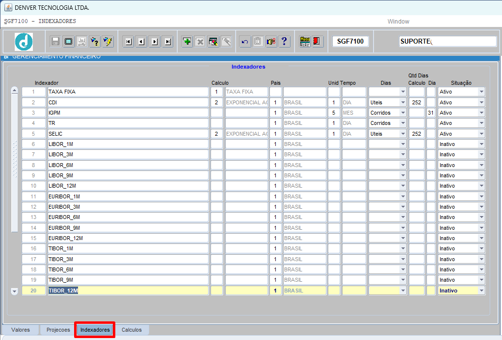Switch to the Calculos tab
Screen dimensions: 502x340
tap(132, 330)
